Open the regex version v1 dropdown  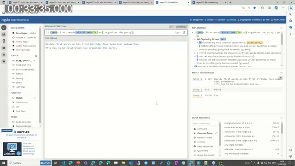tap(171, 27)
